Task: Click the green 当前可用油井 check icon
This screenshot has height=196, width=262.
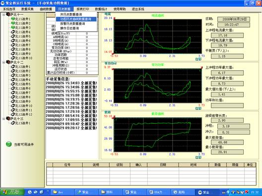Action: (9, 144)
